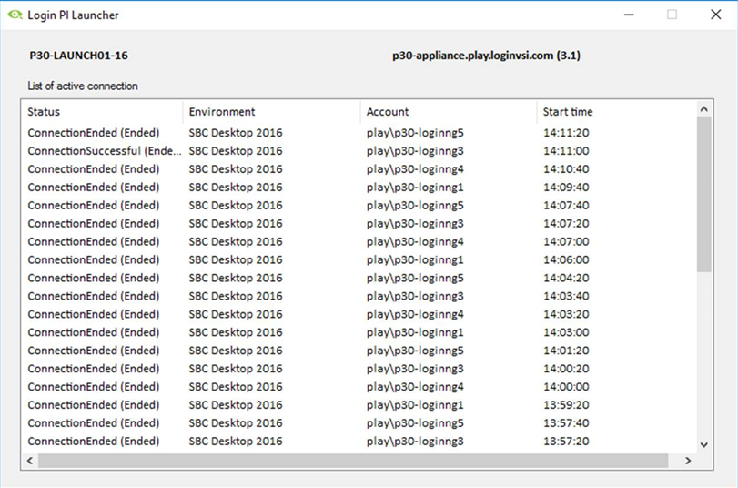738x488 pixels.
Task: Select the row starting at 14:01:20
Action: (x=359, y=351)
